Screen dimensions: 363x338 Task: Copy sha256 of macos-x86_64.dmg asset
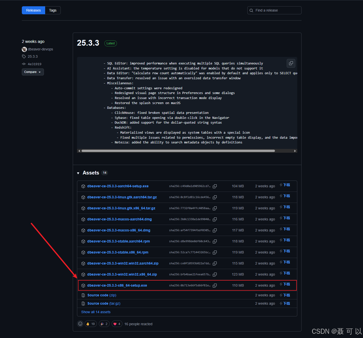coord(215,230)
